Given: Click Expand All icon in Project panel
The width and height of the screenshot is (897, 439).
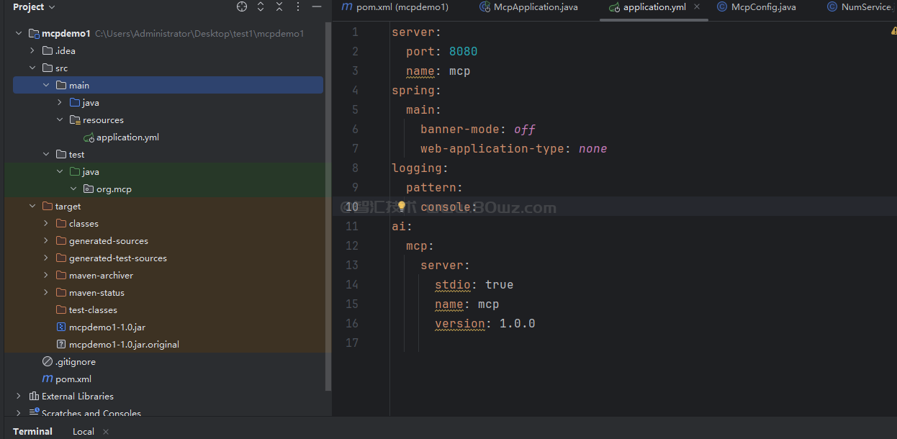Looking at the screenshot, I should click(x=261, y=6).
